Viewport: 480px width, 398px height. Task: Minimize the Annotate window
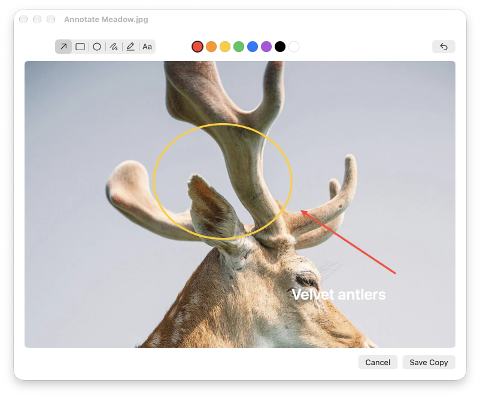tap(37, 19)
